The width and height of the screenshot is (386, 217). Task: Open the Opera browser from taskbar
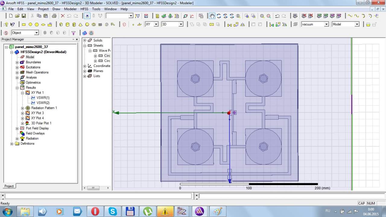95,211
